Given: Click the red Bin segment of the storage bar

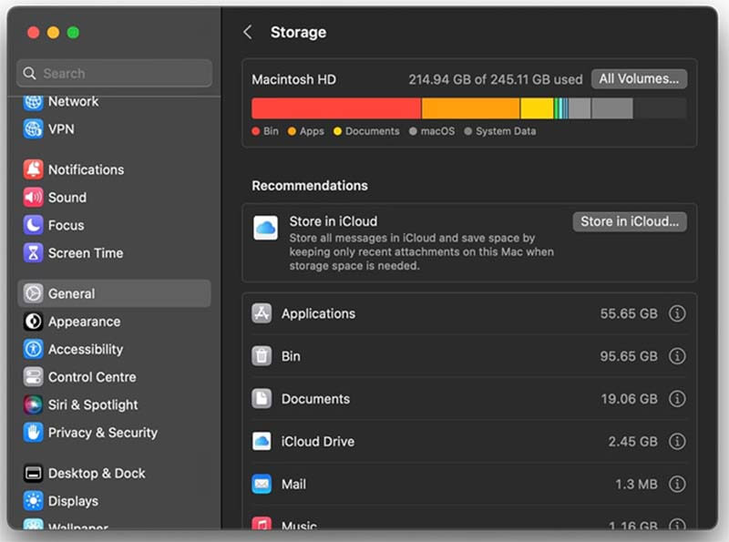Looking at the screenshot, I should (x=337, y=107).
